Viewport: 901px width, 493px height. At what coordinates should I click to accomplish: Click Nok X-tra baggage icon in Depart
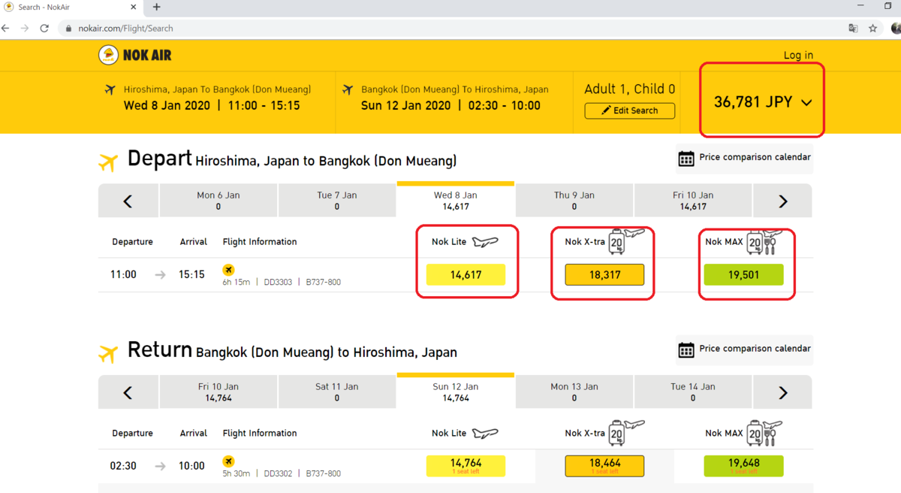point(625,240)
